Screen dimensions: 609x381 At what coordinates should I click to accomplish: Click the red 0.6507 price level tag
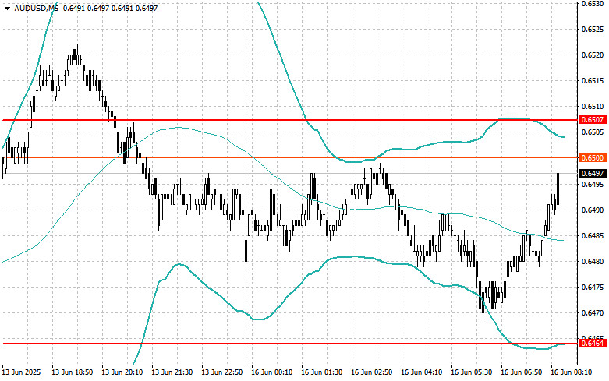pos(593,119)
